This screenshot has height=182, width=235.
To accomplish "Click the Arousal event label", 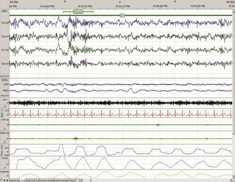I will 78,12.
